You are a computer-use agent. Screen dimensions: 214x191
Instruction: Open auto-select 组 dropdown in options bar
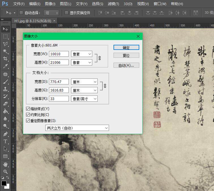pos(51,13)
